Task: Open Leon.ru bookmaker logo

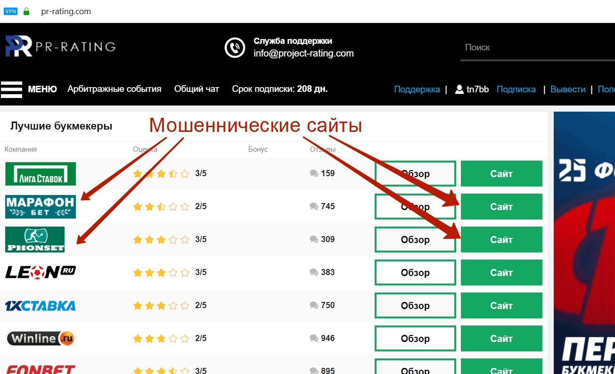Action: coord(41,272)
